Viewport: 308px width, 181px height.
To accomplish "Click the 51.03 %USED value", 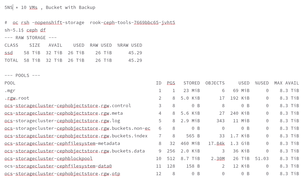I will (262, 158).
